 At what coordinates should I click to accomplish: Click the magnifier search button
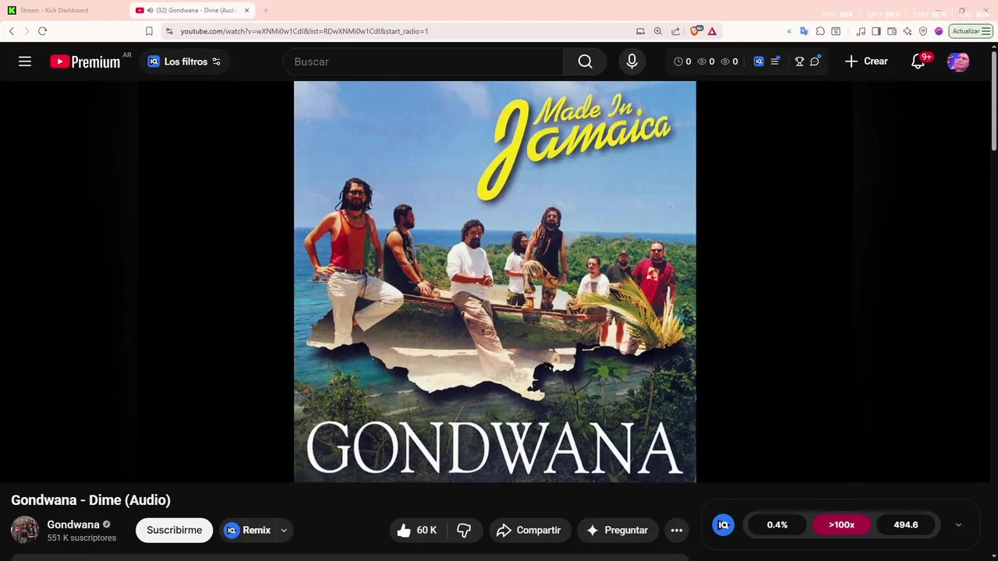click(x=586, y=62)
